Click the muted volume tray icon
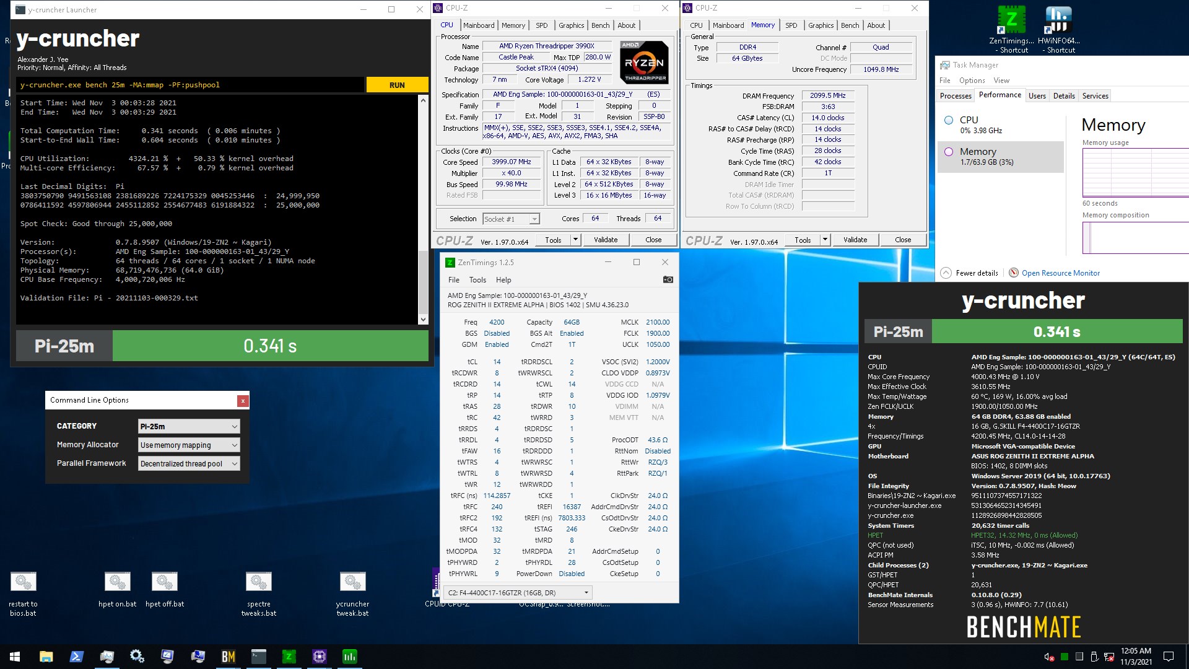Screen dimensions: 1189x669 [1049, 657]
